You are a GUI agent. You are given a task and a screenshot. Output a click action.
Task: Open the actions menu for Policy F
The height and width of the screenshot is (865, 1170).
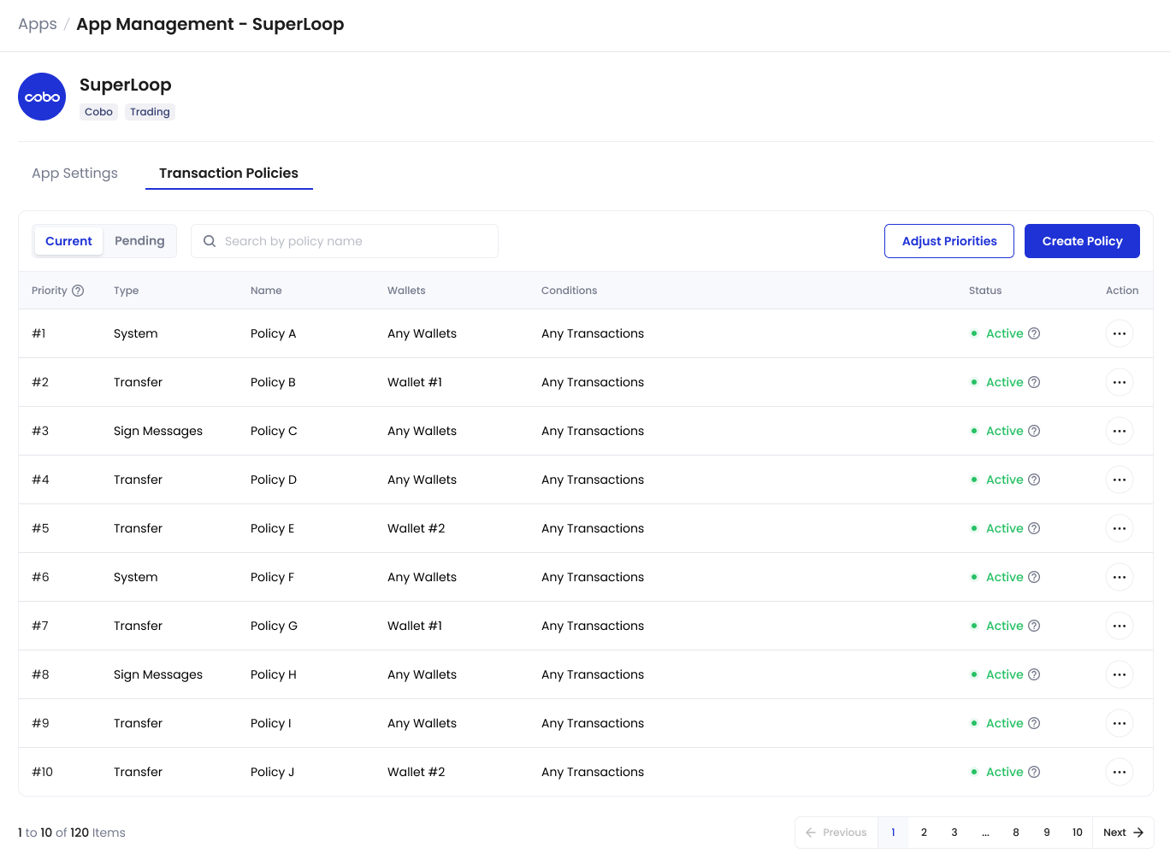point(1119,577)
